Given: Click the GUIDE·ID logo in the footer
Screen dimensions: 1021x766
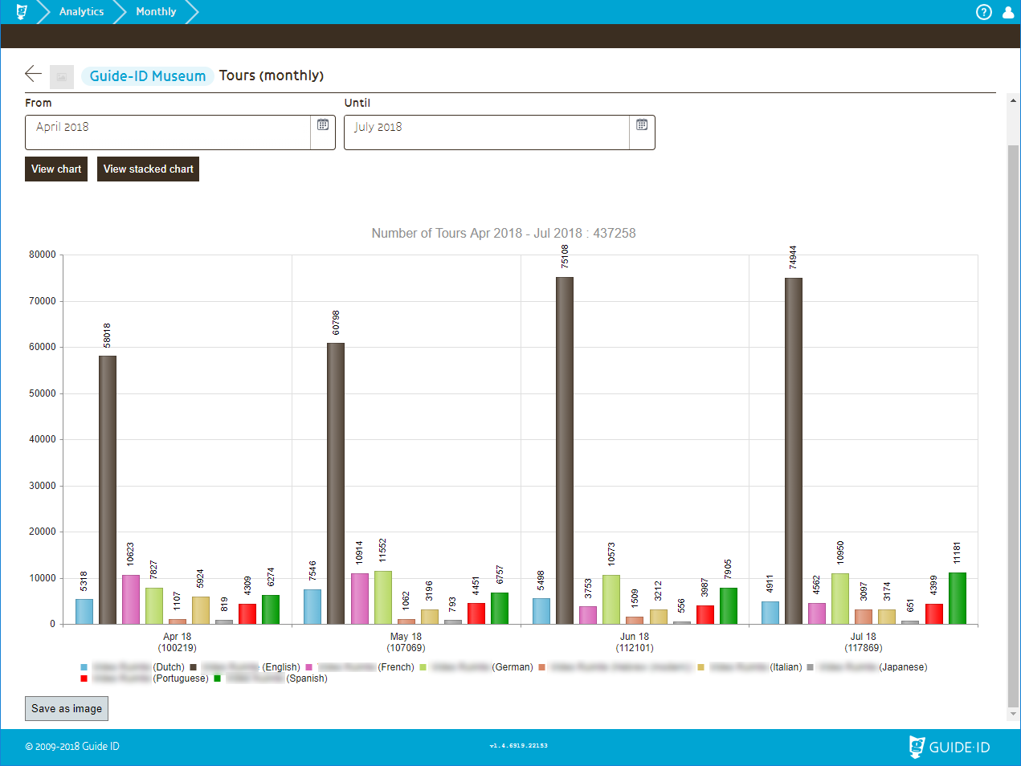Looking at the screenshot, I should tap(950, 747).
